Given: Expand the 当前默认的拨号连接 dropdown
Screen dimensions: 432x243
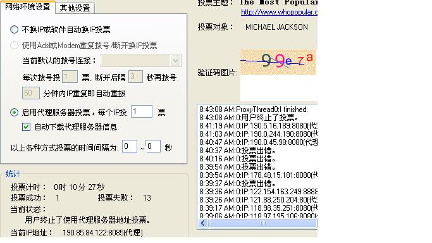Looking at the screenshot, I should click(175, 61).
